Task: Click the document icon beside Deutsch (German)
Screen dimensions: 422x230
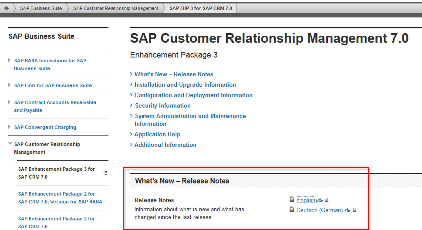Action: click(x=292, y=210)
